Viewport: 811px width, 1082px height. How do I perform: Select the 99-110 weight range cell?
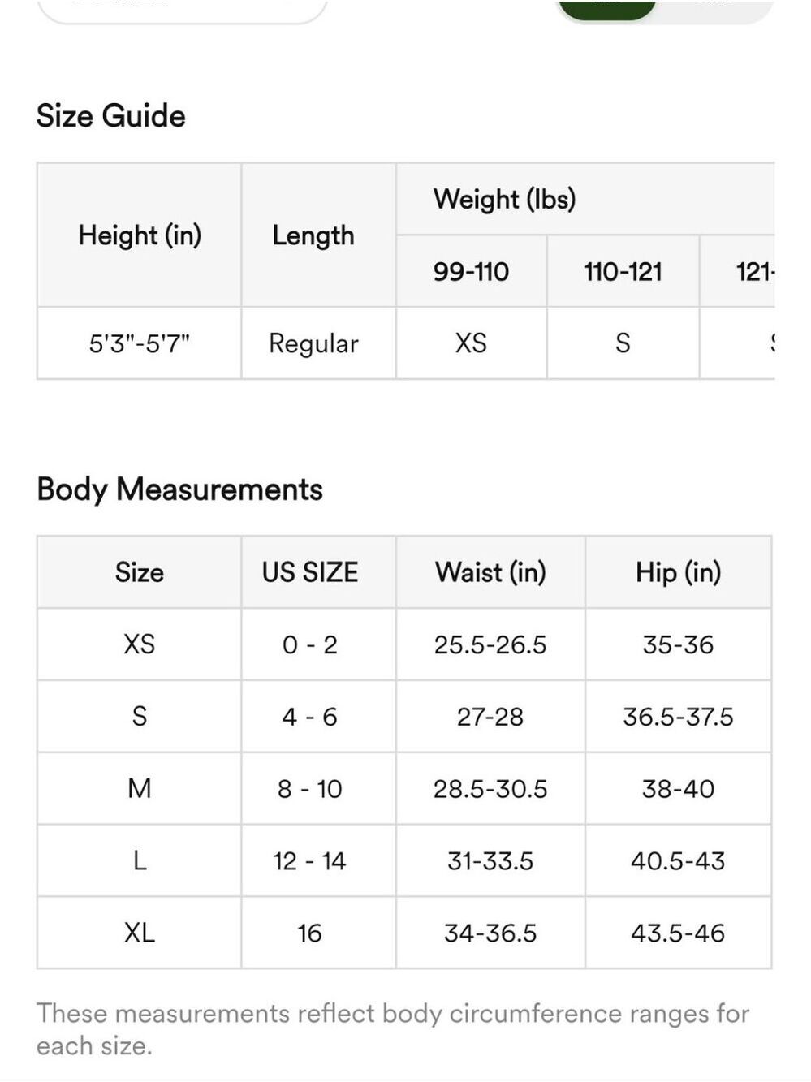(472, 272)
